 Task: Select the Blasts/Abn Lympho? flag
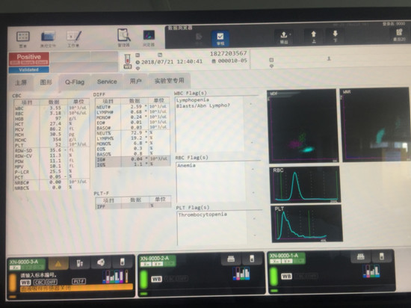click(203, 105)
